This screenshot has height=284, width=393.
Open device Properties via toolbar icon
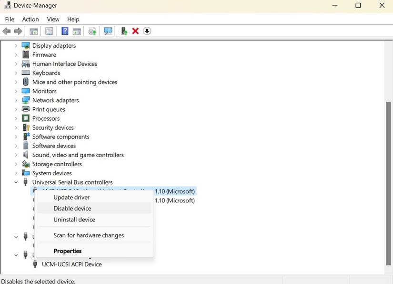pyautogui.click(x=49, y=31)
